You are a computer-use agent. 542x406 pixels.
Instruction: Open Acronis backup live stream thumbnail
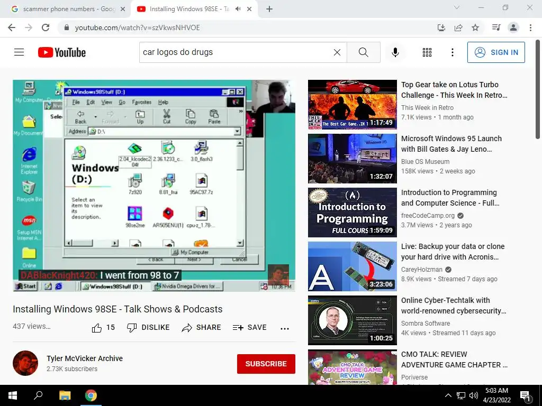pyautogui.click(x=352, y=266)
